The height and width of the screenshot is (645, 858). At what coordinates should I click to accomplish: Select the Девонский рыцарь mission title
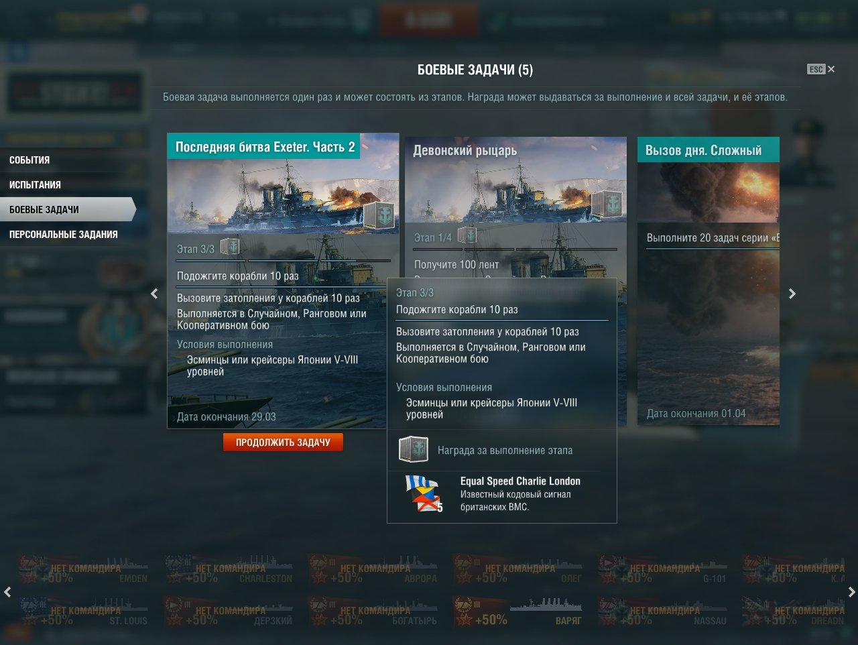(465, 151)
